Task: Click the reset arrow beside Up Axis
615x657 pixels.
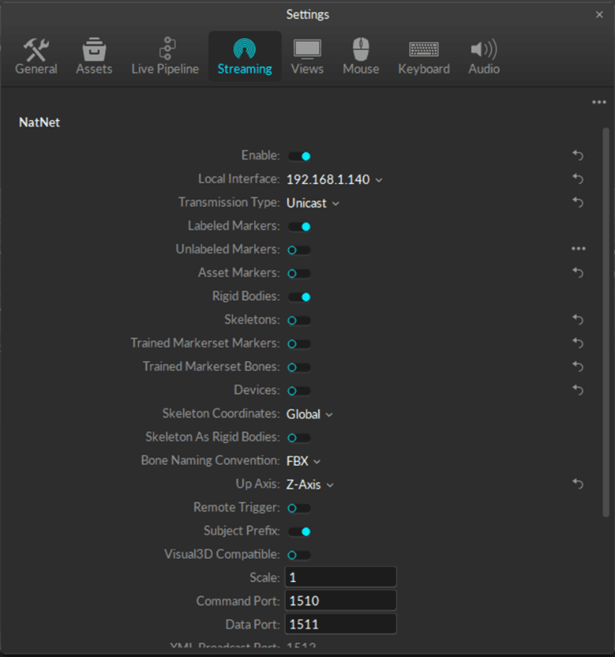Action: click(577, 485)
